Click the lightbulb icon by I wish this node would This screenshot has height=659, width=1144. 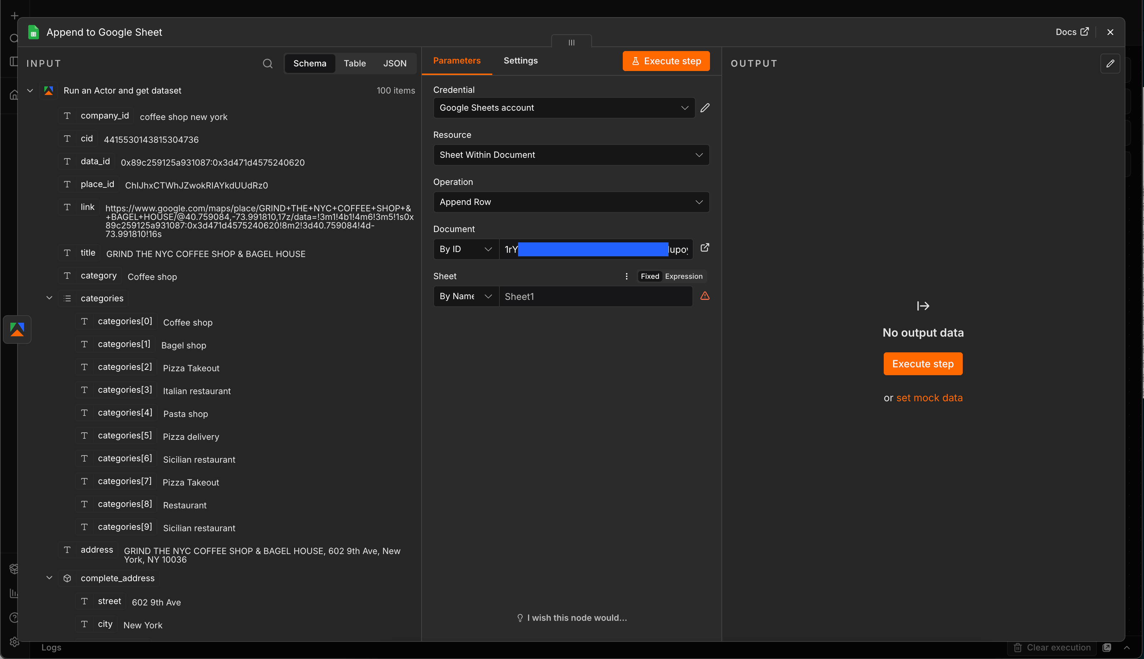[x=520, y=618]
